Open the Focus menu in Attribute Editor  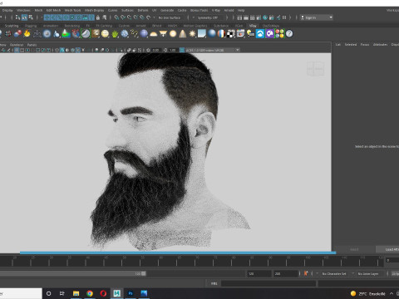pyautogui.click(x=365, y=44)
